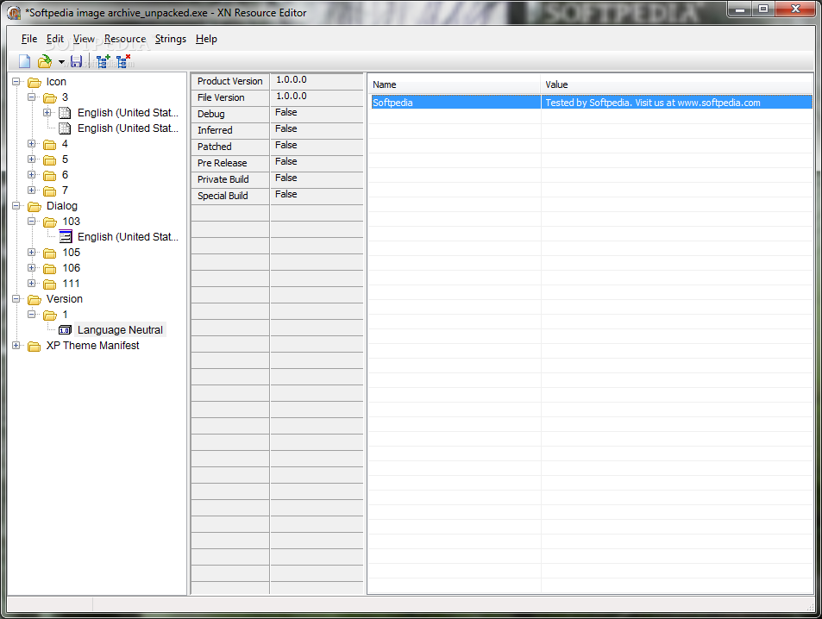Select the Softpedia name cell

[x=455, y=103]
